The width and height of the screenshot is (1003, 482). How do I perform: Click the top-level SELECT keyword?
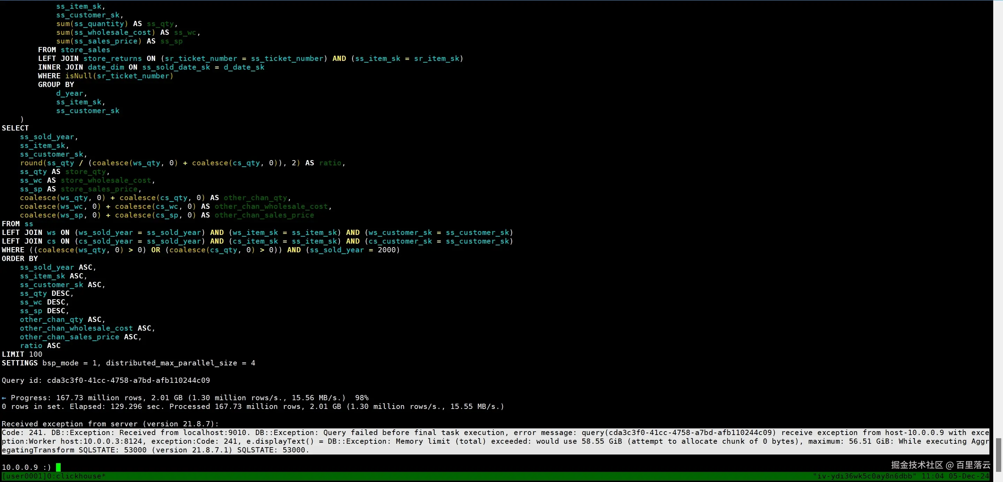click(15, 128)
